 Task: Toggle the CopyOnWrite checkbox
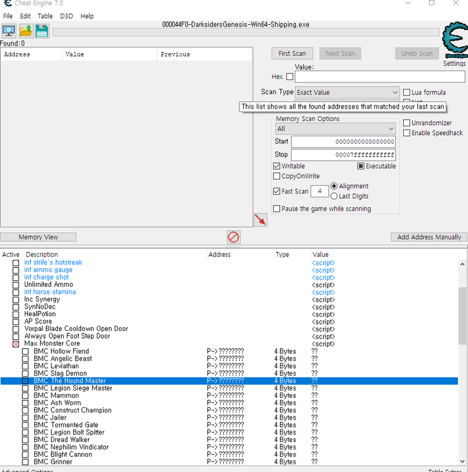[x=276, y=176]
